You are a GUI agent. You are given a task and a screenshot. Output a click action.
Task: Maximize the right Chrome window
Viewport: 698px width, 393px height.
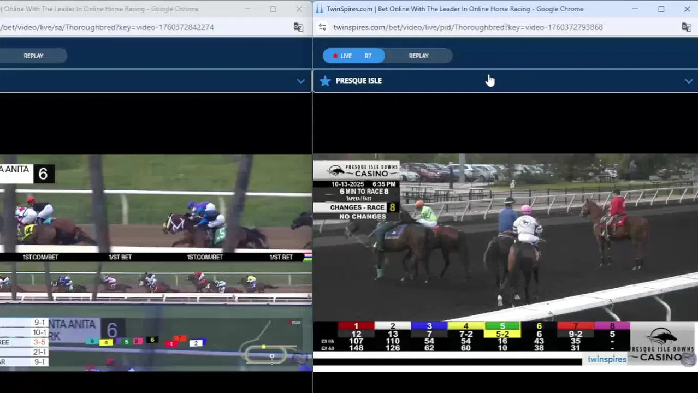[661, 9]
